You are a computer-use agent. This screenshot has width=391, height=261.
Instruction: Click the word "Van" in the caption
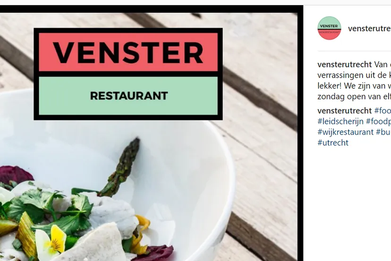[x=381, y=64]
